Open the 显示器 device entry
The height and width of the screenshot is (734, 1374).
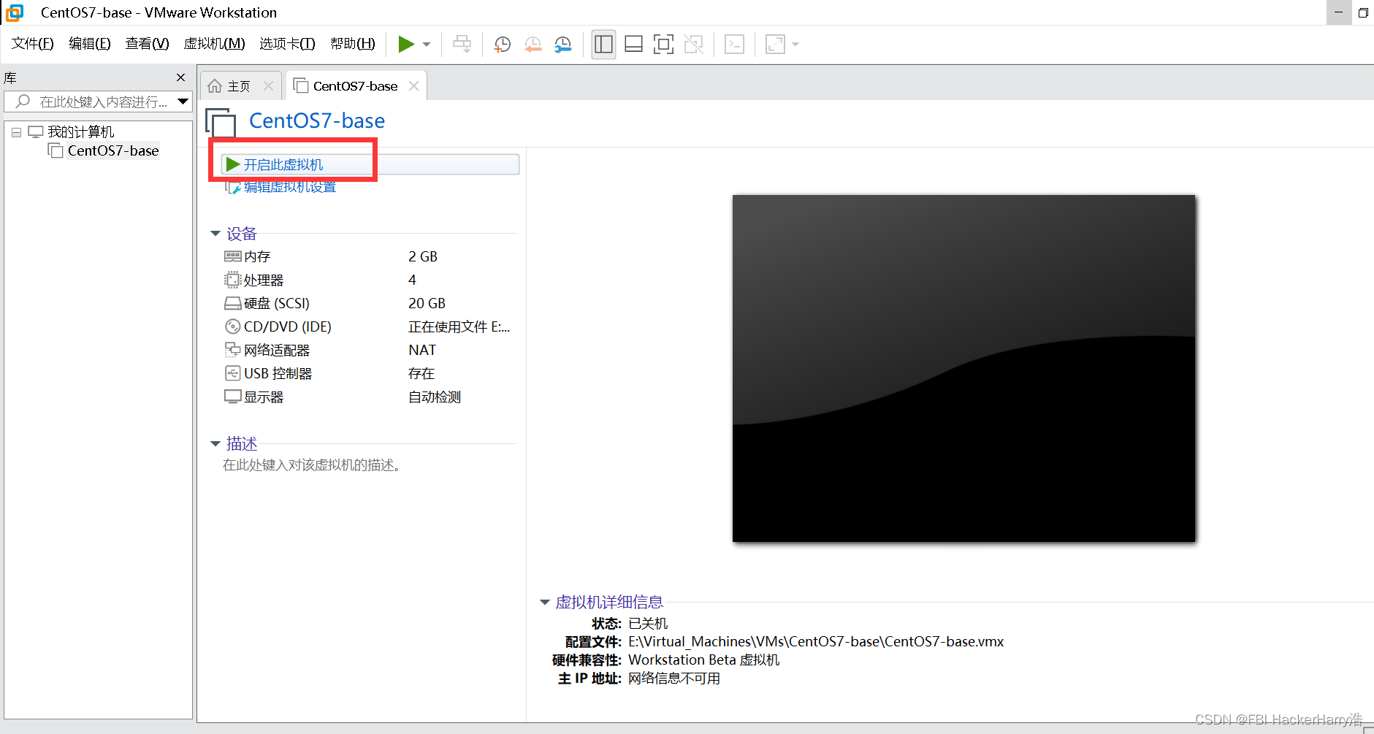click(x=264, y=397)
